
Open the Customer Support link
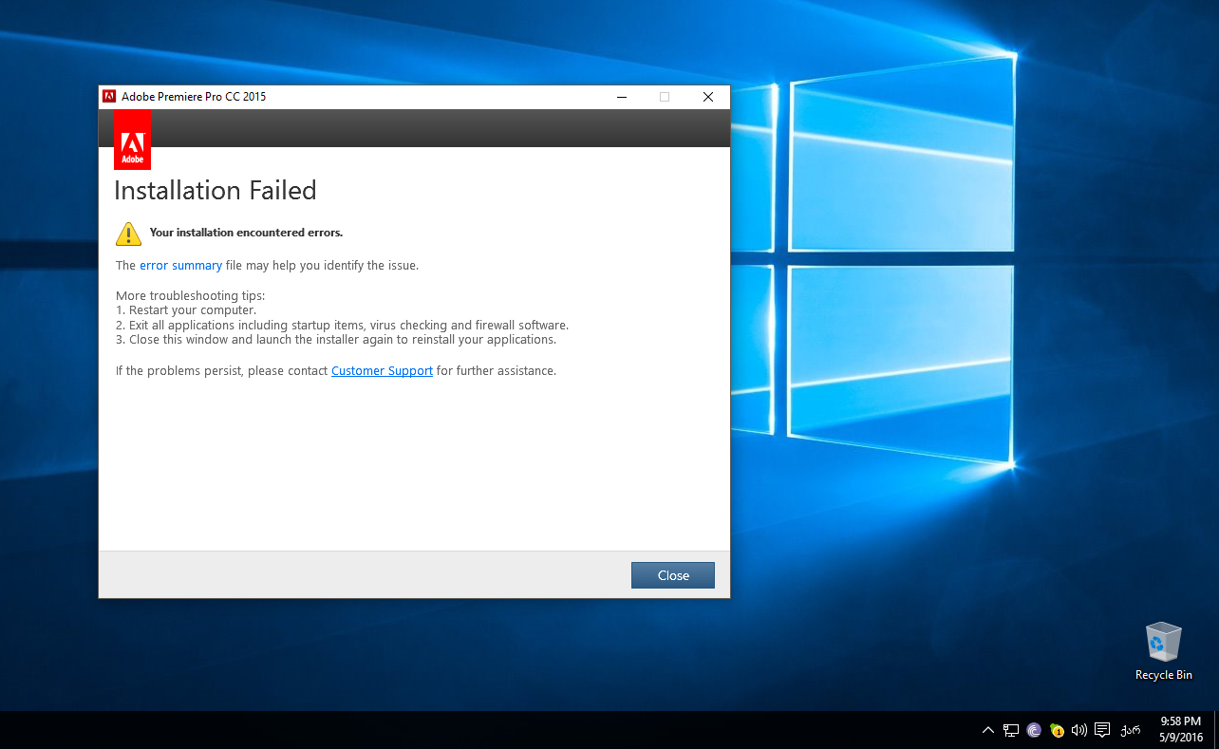382,371
